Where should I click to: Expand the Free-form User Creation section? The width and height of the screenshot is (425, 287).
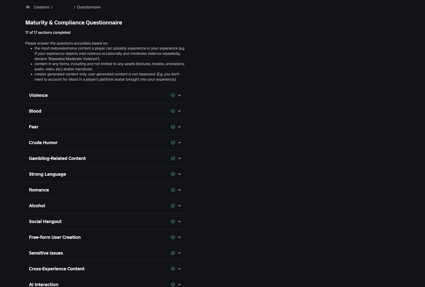pyautogui.click(x=179, y=237)
